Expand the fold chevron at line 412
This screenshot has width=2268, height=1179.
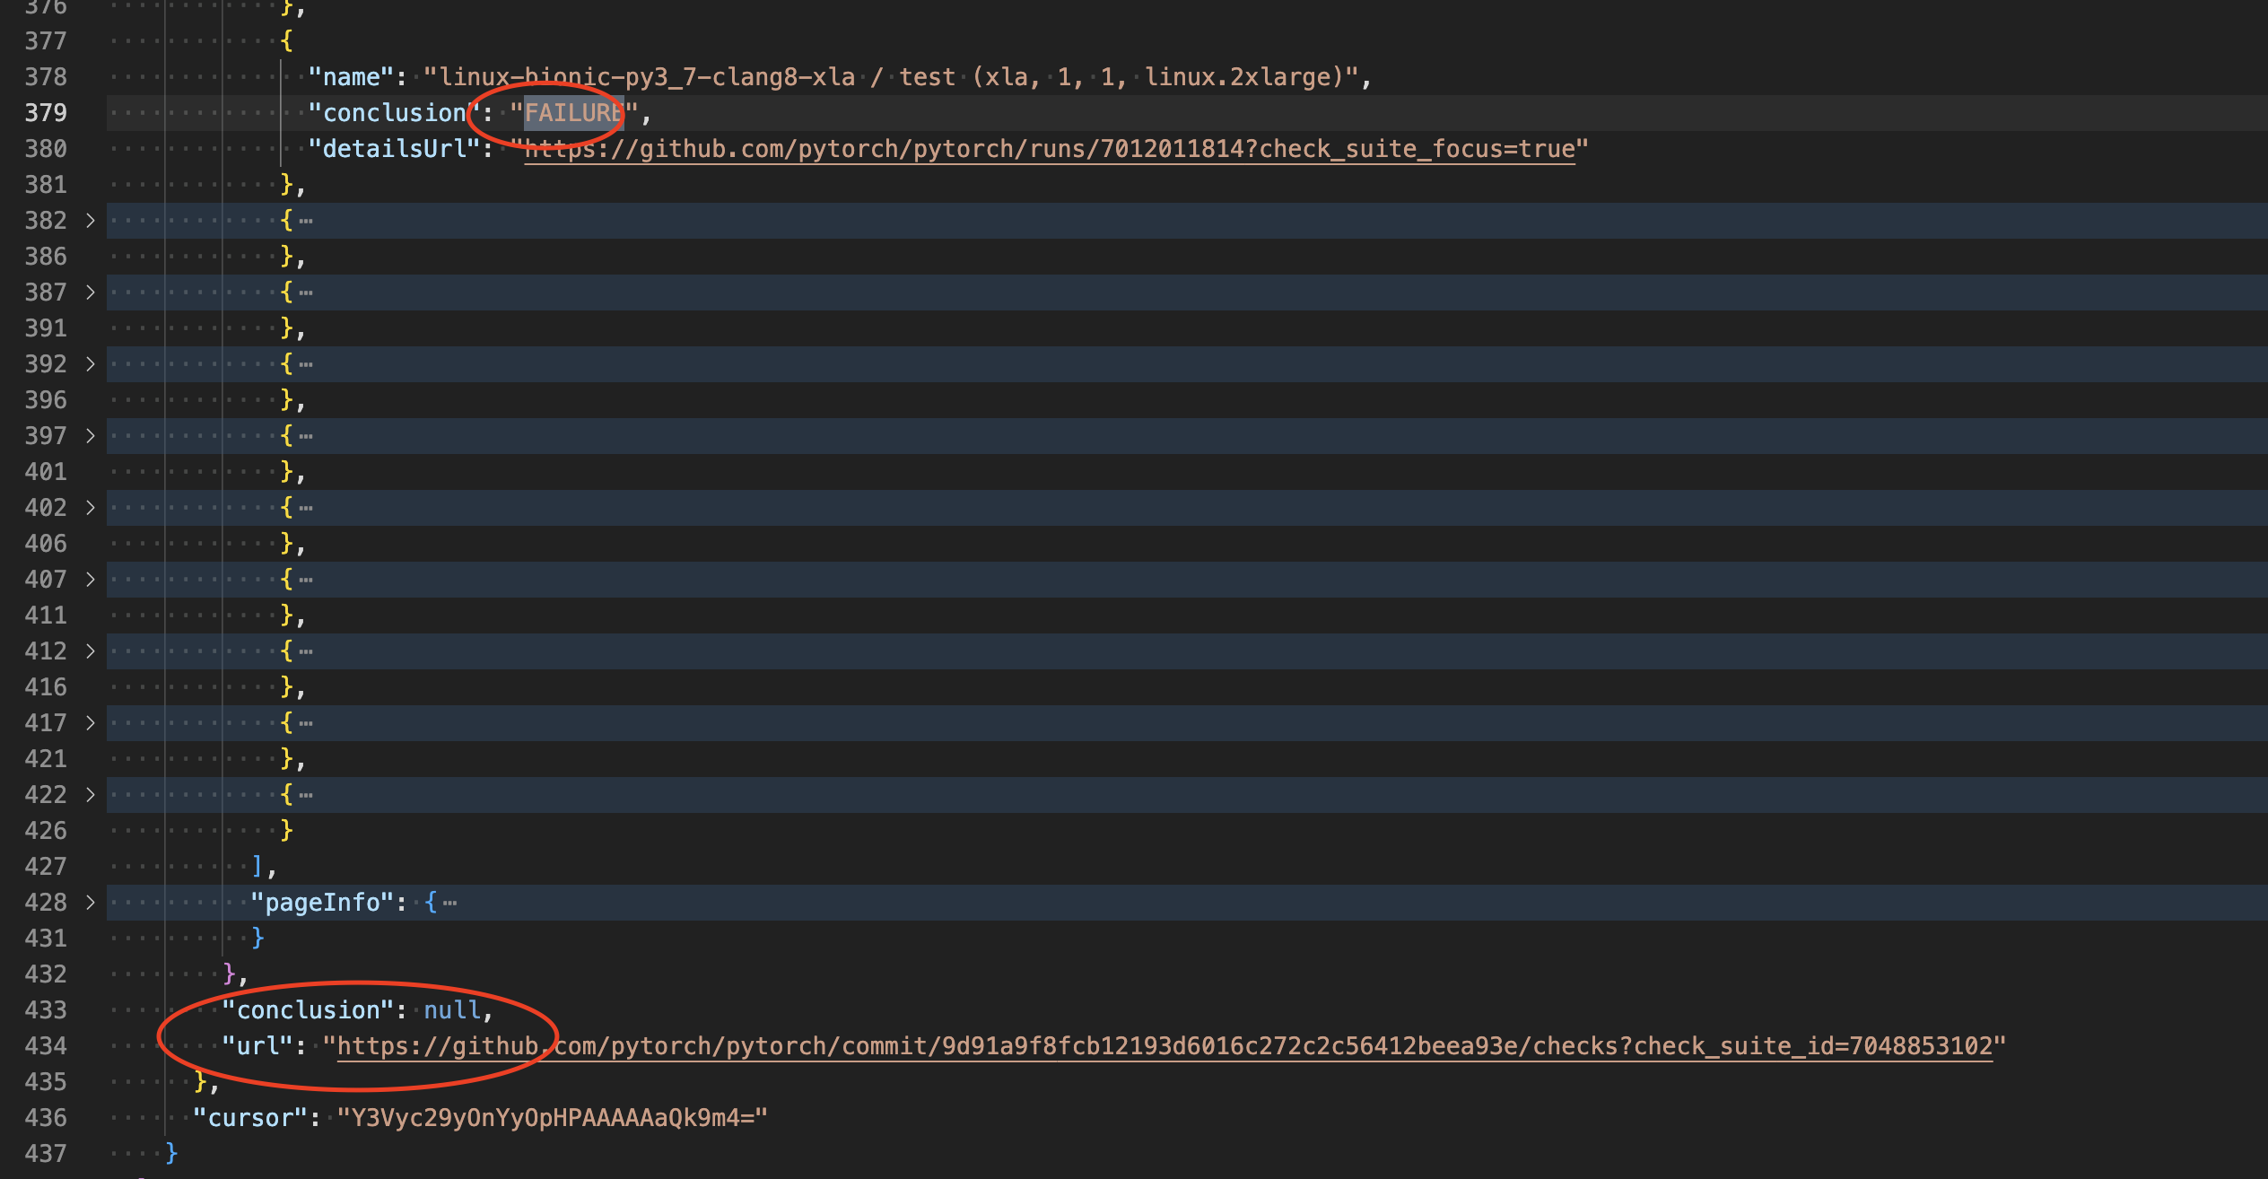[x=90, y=651]
